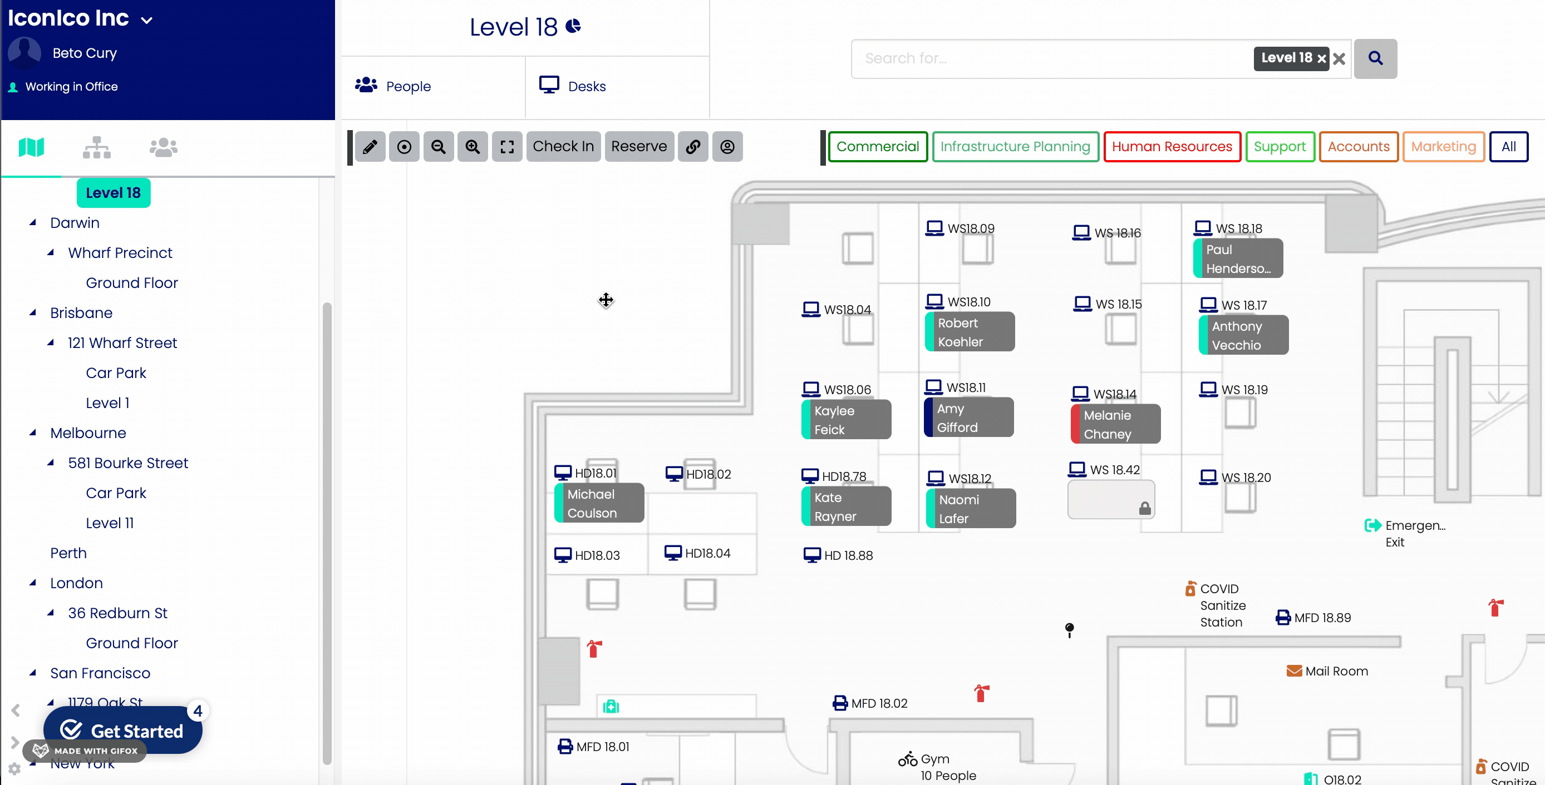Collapse the Melbourne tree node
1545x785 pixels.
click(x=33, y=433)
